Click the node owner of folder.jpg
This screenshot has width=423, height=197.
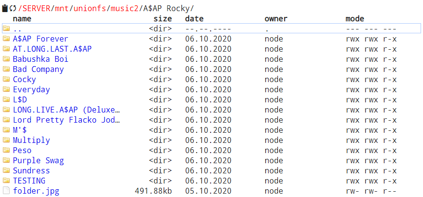[274, 191]
